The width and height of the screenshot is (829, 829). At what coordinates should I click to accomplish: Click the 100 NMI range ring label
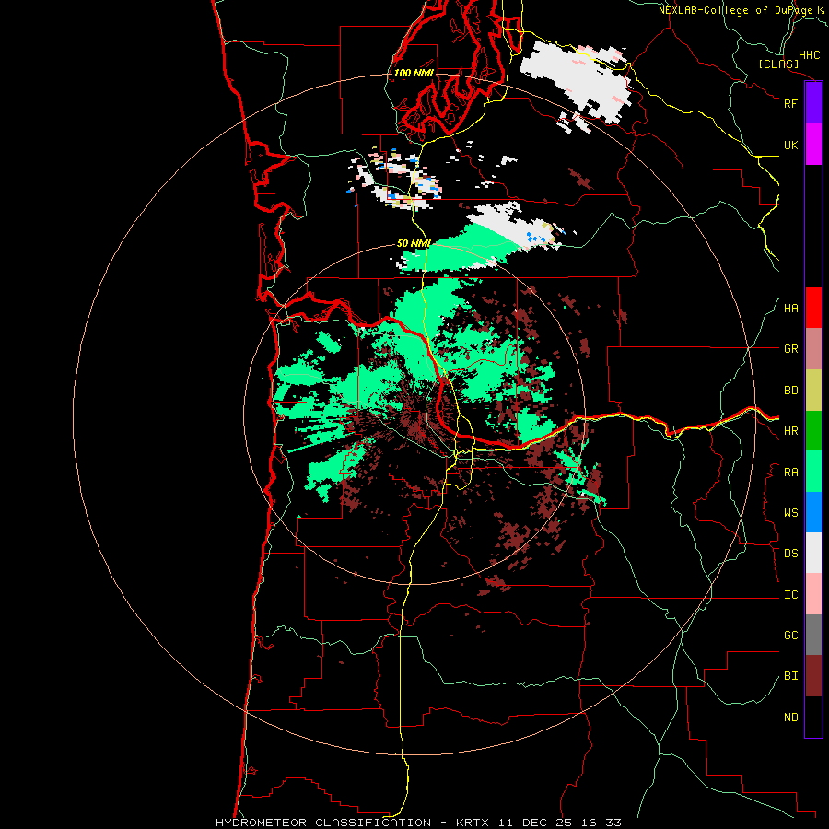[414, 73]
